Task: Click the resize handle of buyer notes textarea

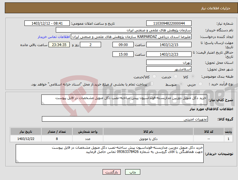Action: coord(17,161)
